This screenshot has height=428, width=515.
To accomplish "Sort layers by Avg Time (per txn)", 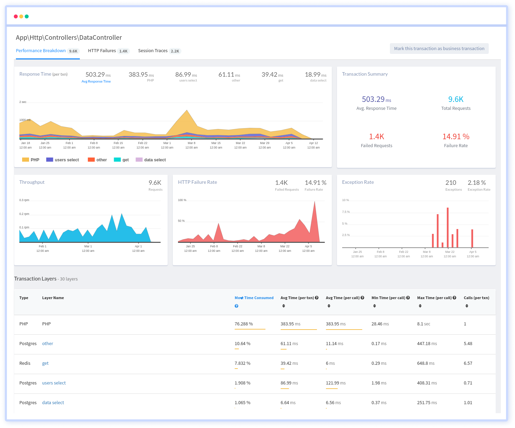I will coord(283,306).
